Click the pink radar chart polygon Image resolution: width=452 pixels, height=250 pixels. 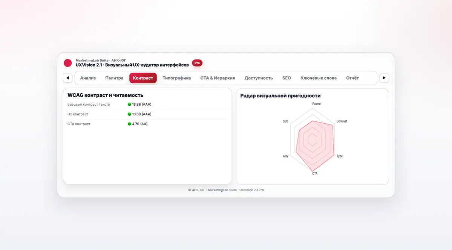(315, 145)
